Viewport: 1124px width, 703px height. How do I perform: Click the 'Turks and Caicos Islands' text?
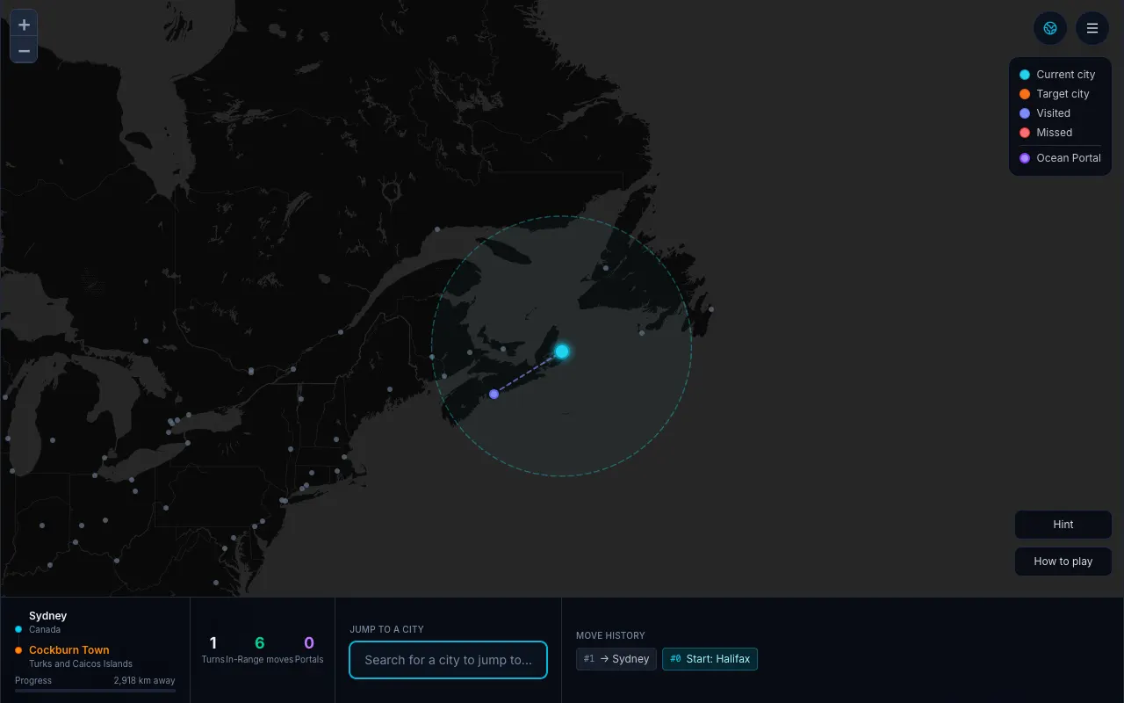81,663
